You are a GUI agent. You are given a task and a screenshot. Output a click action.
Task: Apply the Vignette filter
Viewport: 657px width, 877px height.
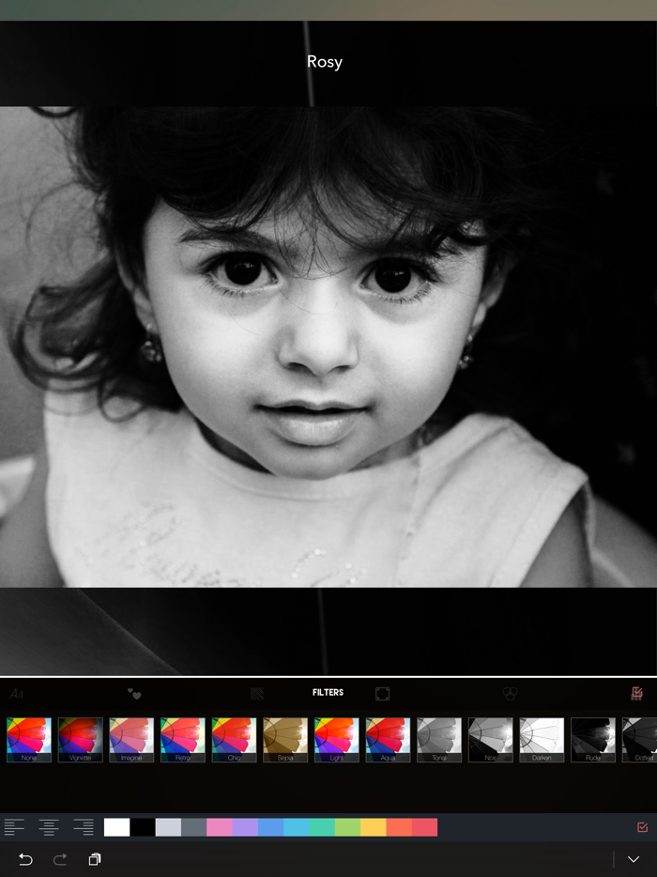tap(81, 740)
